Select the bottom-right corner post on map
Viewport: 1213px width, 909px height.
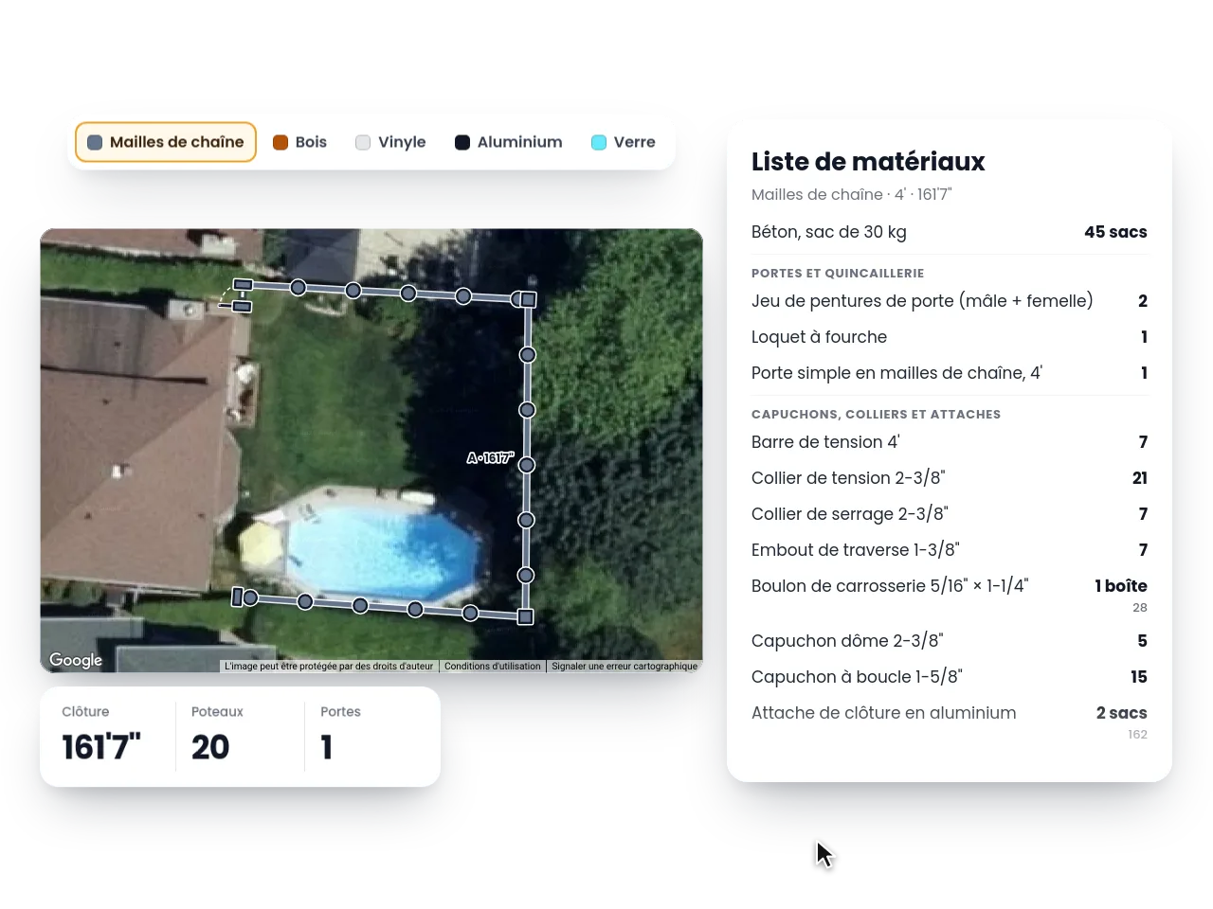point(526,617)
